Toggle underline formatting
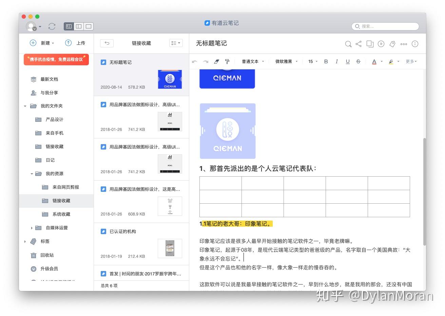This screenshot has width=445, height=316. 348,62
